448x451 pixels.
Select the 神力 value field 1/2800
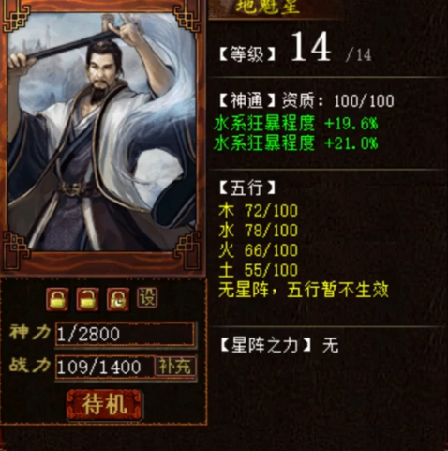125,334
